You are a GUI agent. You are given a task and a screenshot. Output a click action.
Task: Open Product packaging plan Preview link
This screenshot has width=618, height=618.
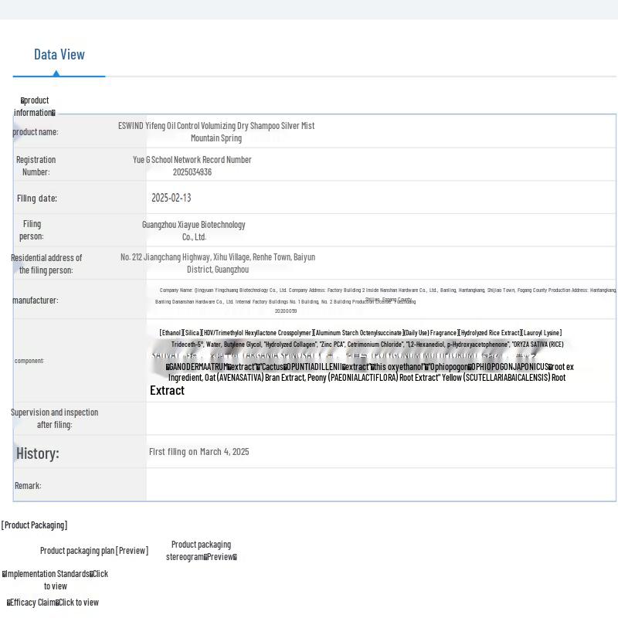point(94,551)
